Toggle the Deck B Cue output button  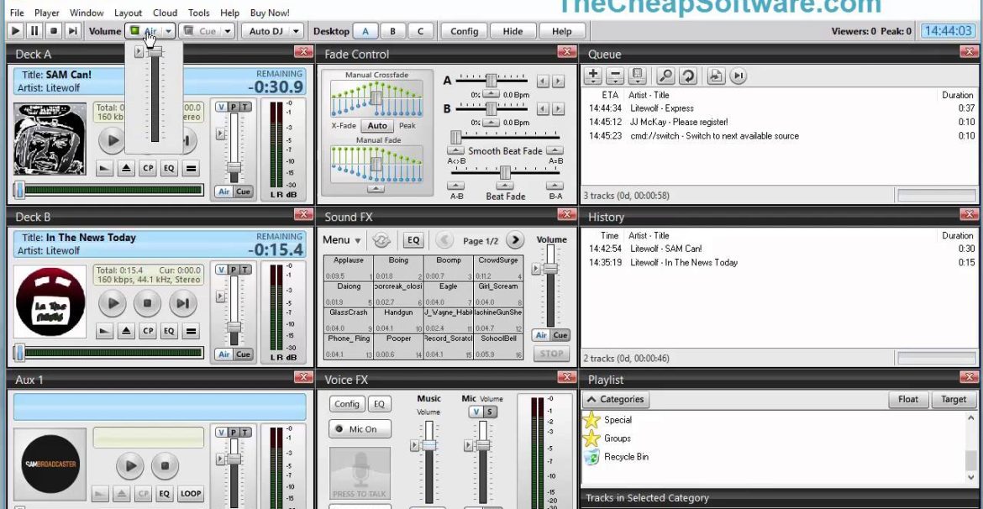tap(244, 354)
